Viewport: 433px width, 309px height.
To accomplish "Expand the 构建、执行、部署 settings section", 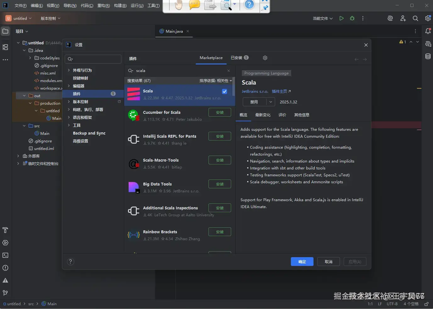I will click(69, 109).
